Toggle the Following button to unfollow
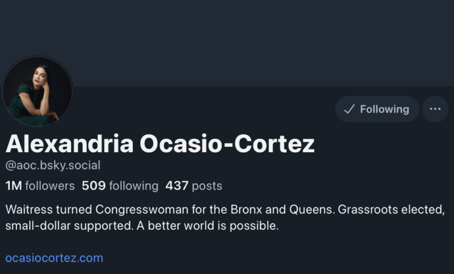 pyautogui.click(x=377, y=109)
